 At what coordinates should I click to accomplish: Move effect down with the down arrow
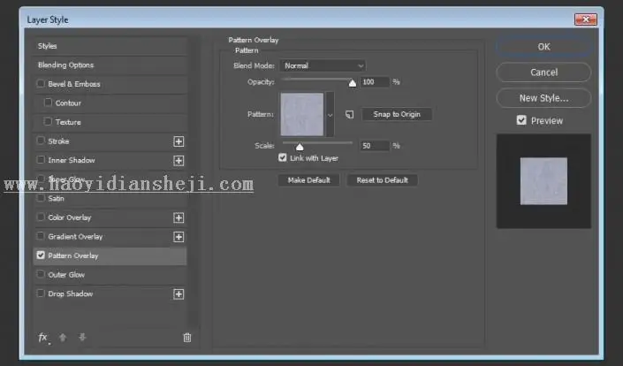pyautogui.click(x=82, y=338)
